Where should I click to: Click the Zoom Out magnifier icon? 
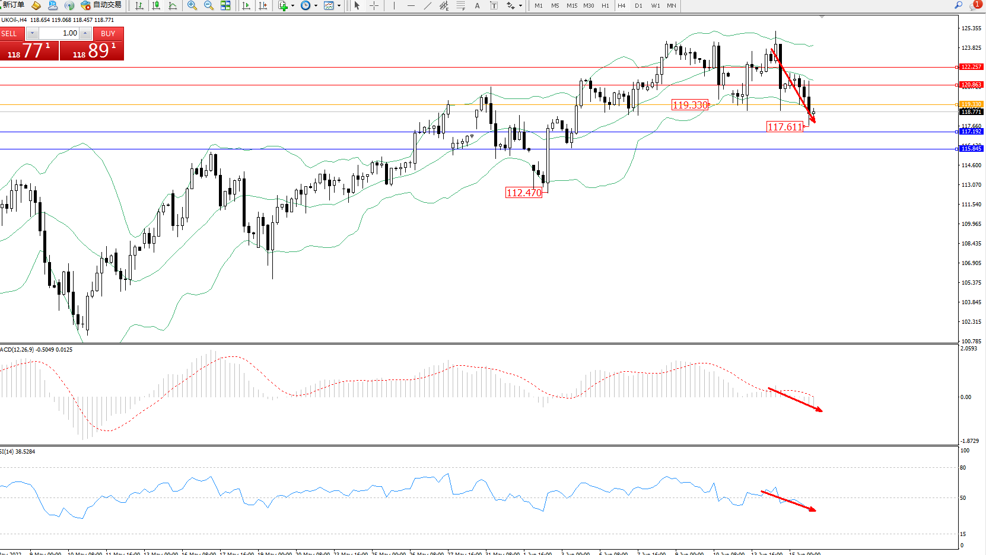click(208, 5)
